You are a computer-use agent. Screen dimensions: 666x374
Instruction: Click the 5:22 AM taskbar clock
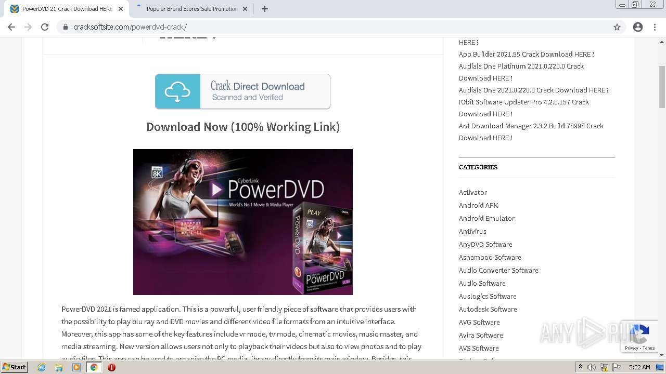pos(639,367)
